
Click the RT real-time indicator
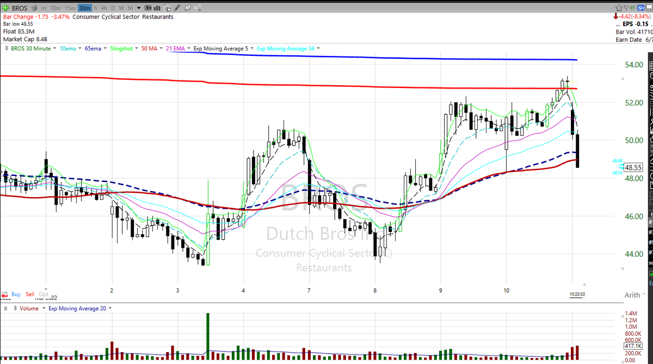633,8
